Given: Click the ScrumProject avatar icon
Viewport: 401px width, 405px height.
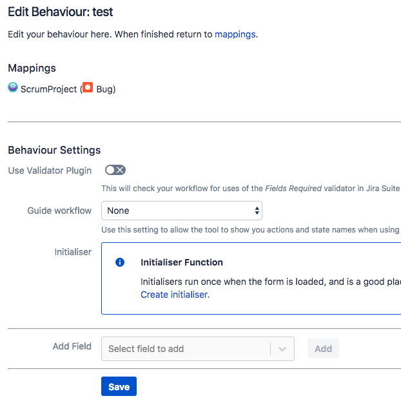Looking at the screenshot, I should (13, 87).
